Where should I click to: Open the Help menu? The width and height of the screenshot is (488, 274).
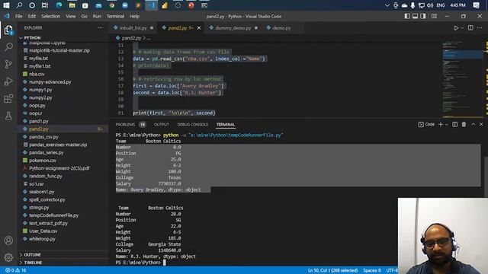(134, 16)
